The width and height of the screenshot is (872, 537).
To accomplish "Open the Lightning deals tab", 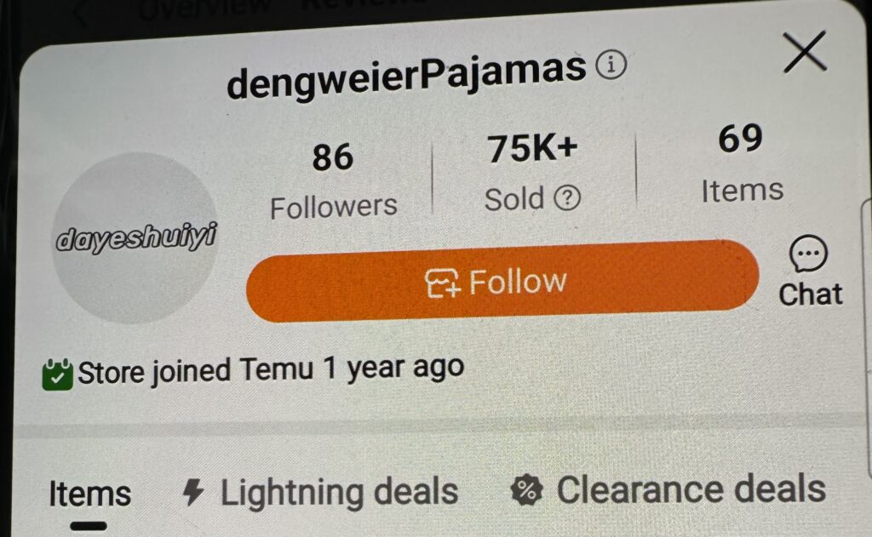I will click(320, 493).
